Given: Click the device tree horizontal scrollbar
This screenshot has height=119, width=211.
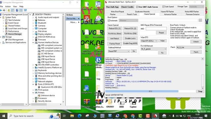Looking at the screenshot, I should pyautogui.click(x=45, y=104).
